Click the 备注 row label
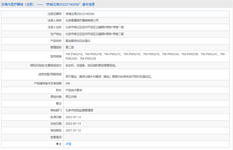This screenshot has height=150, width=233. (x=59, y=103)
